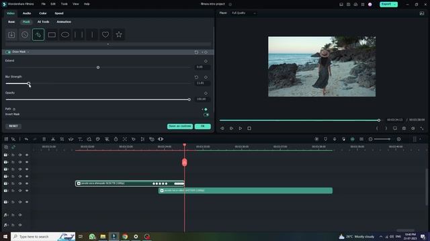The height and width of the screenshot is (241, 430).
Task: Switch to the Audio tab
Action: pyautogui.click(x=27, y=13)
